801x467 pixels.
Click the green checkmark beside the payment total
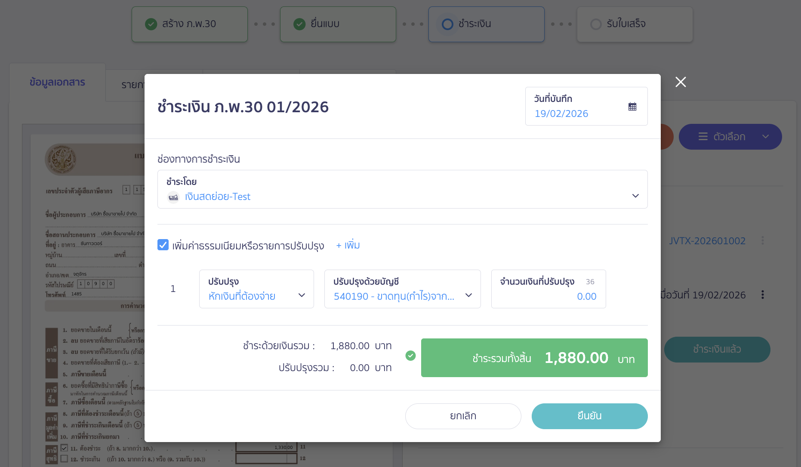[411, 356]
